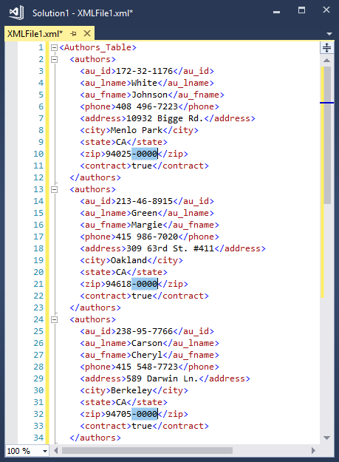Click the horizontal scrollbar left arrow
The height and width of the screenshot is (462, 339).
(56, 450)
